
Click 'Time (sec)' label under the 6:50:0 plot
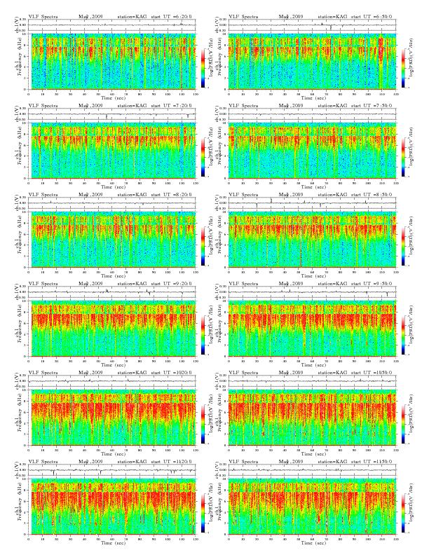313,97
